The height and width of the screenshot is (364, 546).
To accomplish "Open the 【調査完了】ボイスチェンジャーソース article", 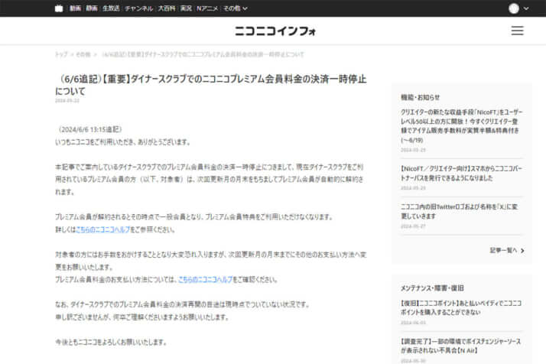I will (x=460, y=346).
